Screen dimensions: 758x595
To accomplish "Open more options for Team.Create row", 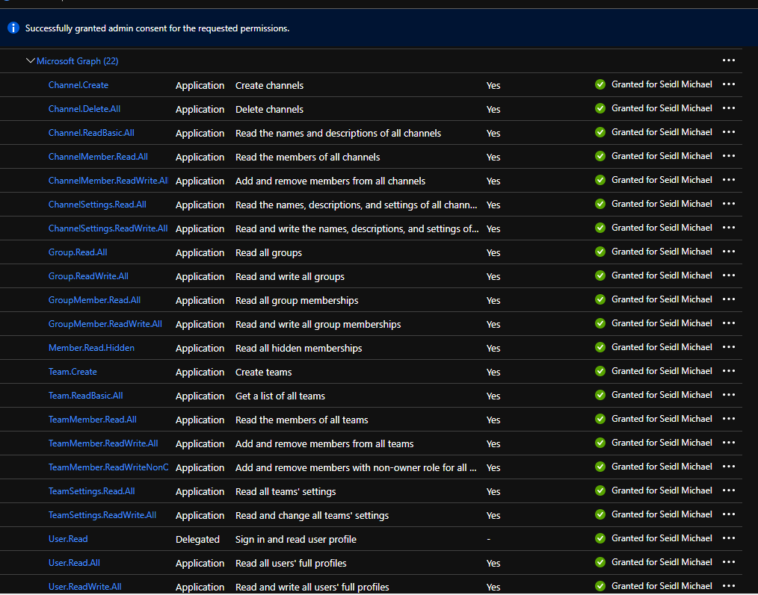I will (729, 371).
